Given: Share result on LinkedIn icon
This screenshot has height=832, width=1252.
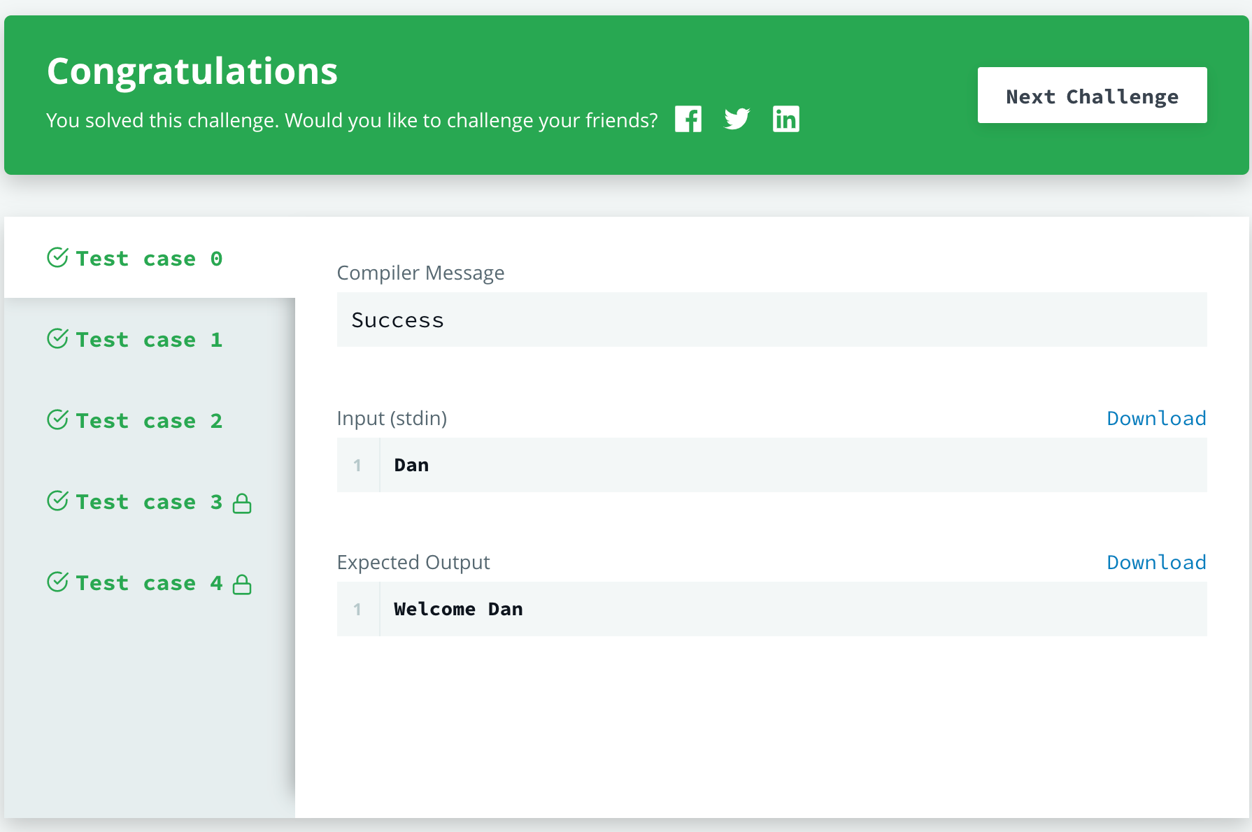Looking at the screenshot, I should pyautogui.click(x=785, y=120).
